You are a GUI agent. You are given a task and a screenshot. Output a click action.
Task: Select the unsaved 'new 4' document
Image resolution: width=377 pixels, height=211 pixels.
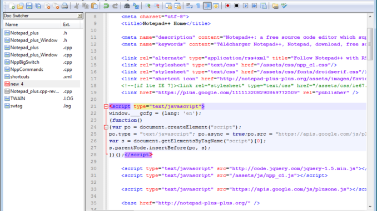(x=42, y=84)
